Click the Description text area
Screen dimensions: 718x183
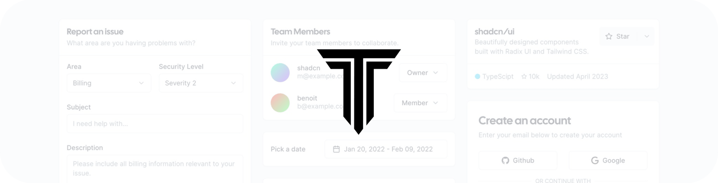coord(155,169)
